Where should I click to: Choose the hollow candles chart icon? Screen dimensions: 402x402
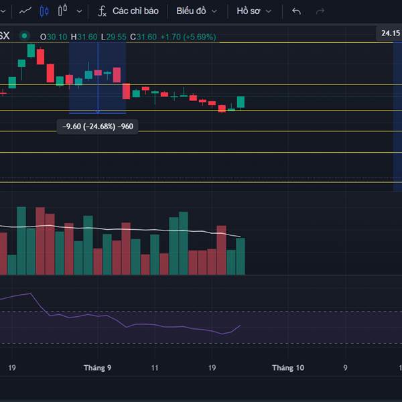(x=63, y=11)
